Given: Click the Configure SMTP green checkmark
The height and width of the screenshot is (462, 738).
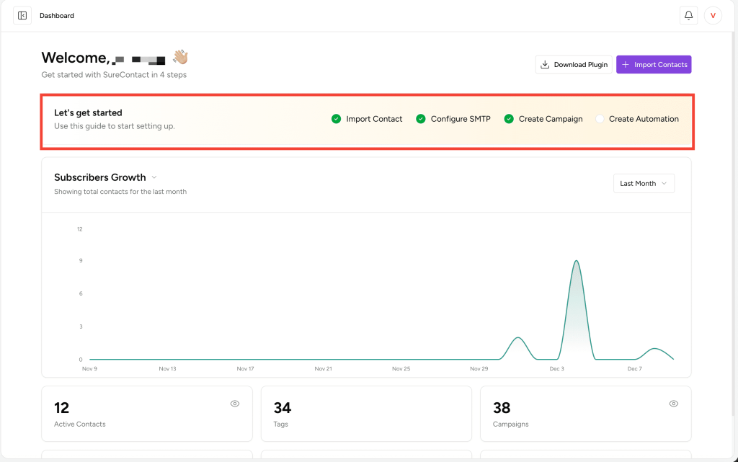Looking at the screenshot, I should coord(421,119).
